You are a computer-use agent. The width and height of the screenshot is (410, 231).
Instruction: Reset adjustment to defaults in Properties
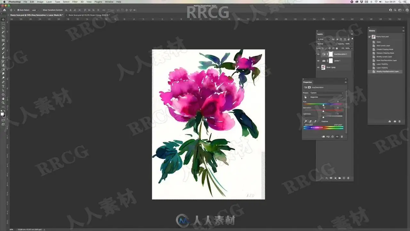[332, 137]
